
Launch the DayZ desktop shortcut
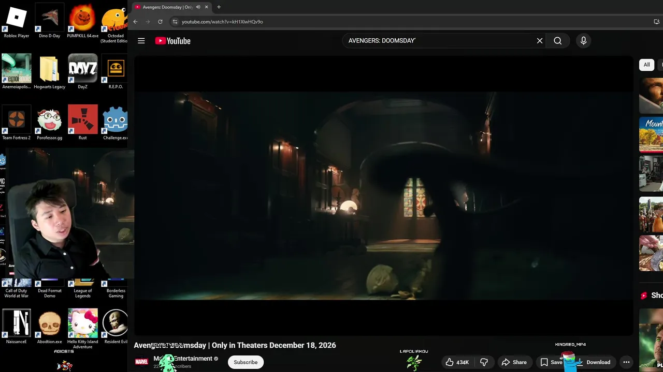82,72
